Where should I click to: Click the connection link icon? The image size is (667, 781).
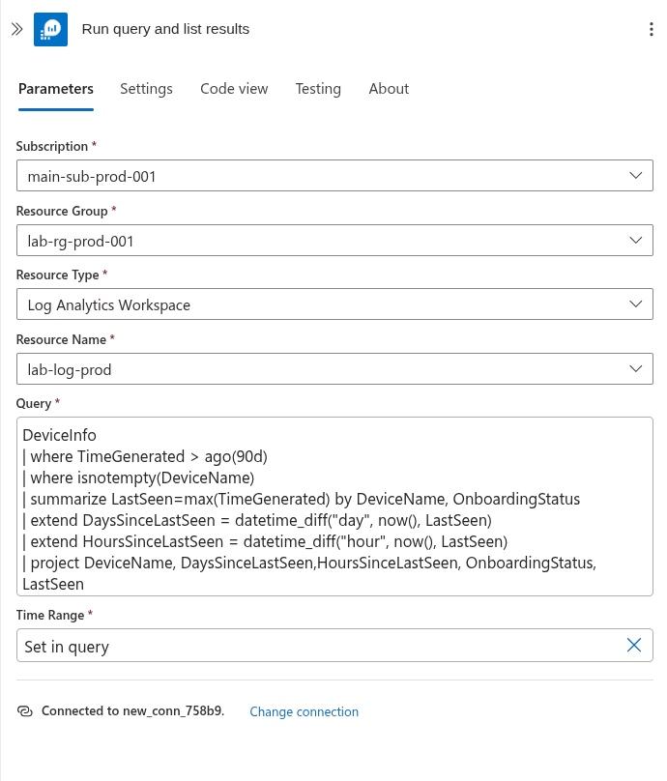point(25,710)
